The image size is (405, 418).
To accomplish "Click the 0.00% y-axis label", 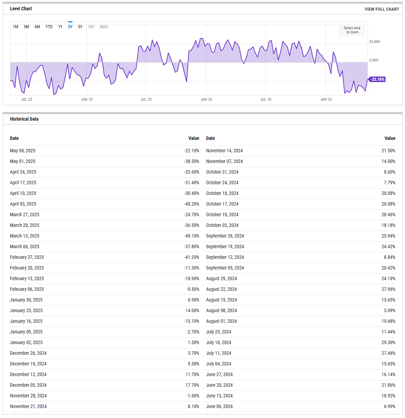I will 374,60.
